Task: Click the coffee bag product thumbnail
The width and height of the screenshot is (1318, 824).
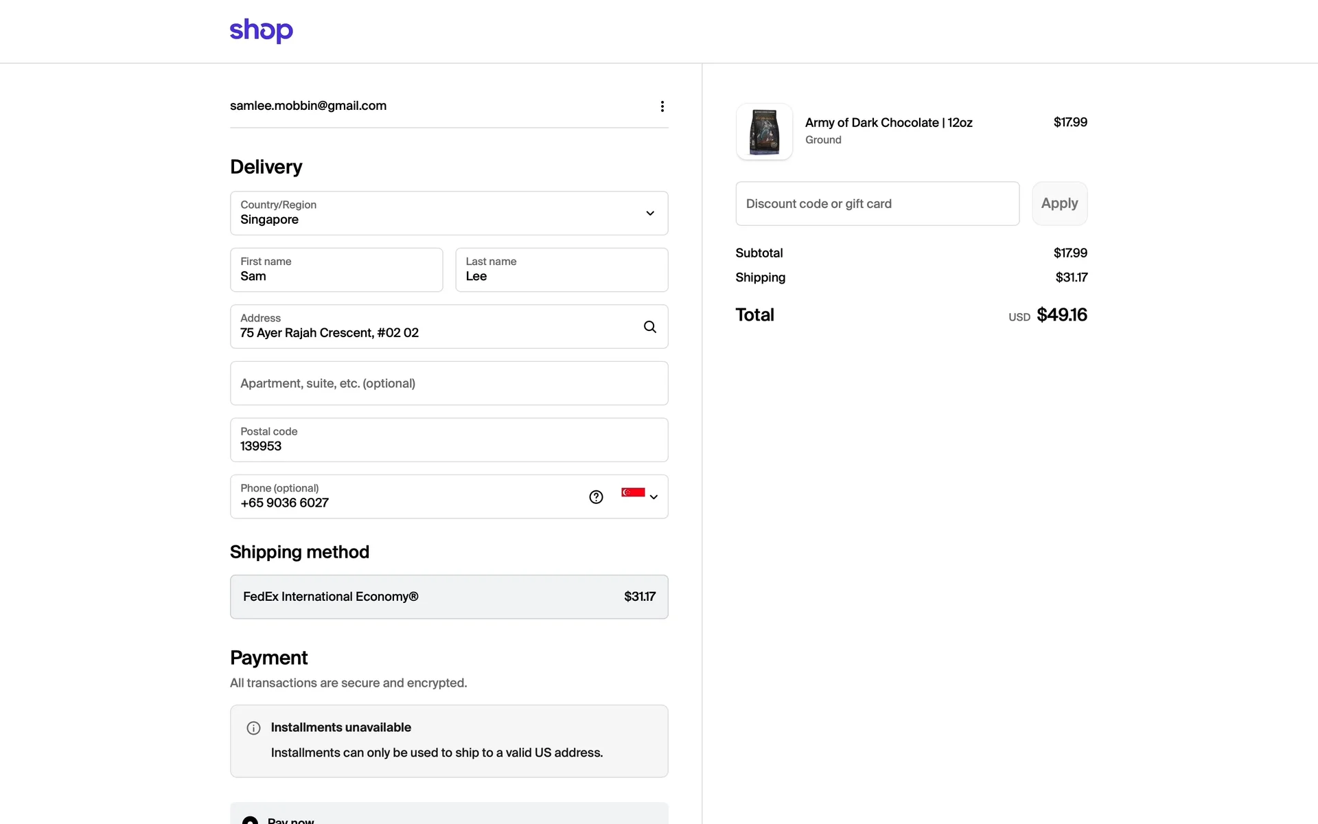Action: click(764, 131)
